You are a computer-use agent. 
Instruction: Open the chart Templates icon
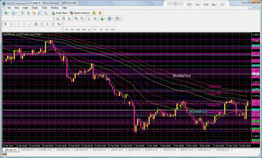point(117,18)
